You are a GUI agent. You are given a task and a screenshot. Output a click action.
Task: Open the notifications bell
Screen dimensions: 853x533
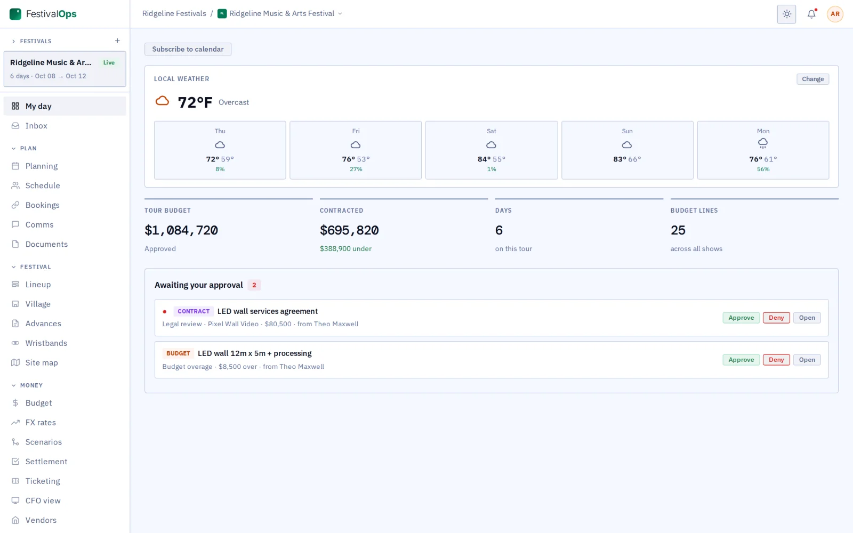(811, 14)
